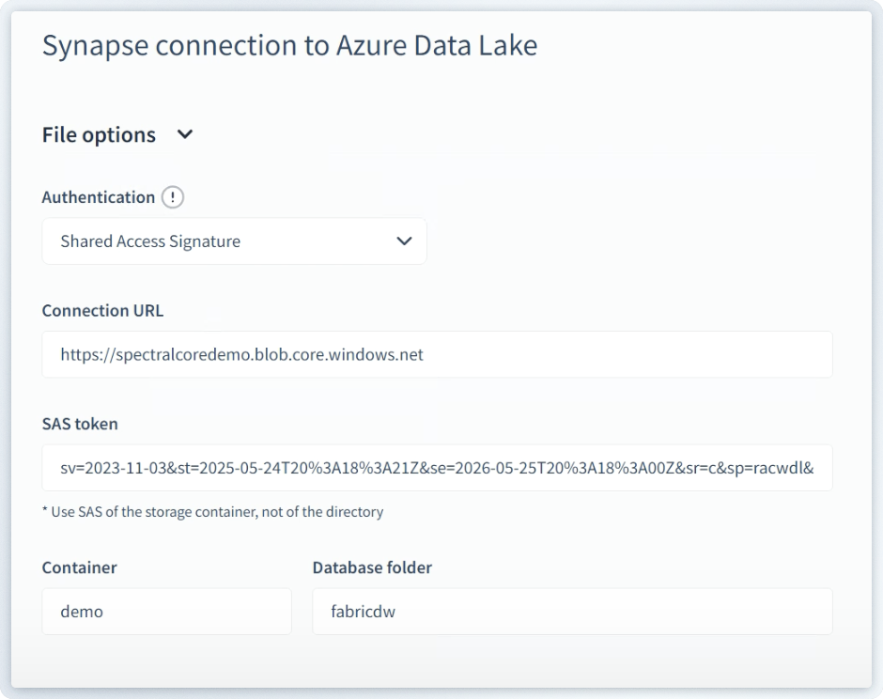This screenshot has height=699, width=883.
Task: Click the Authentication info icon
Action: click(x=173, y=197)
